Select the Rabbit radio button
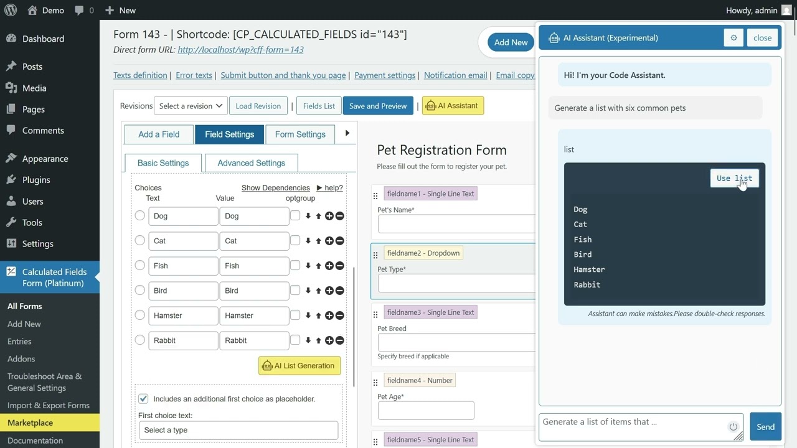 click(140, 340)
